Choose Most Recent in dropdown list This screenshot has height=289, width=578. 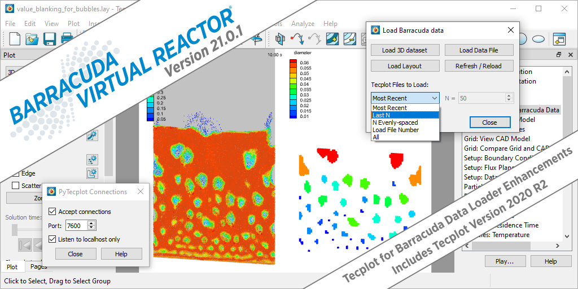coord(405,108)
